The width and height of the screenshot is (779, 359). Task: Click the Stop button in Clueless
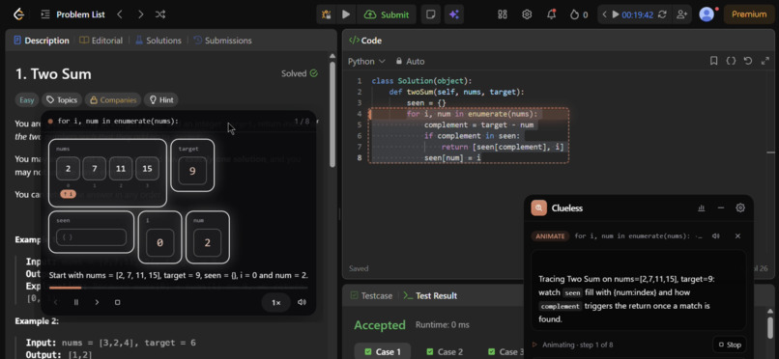[x=730, y=345]
